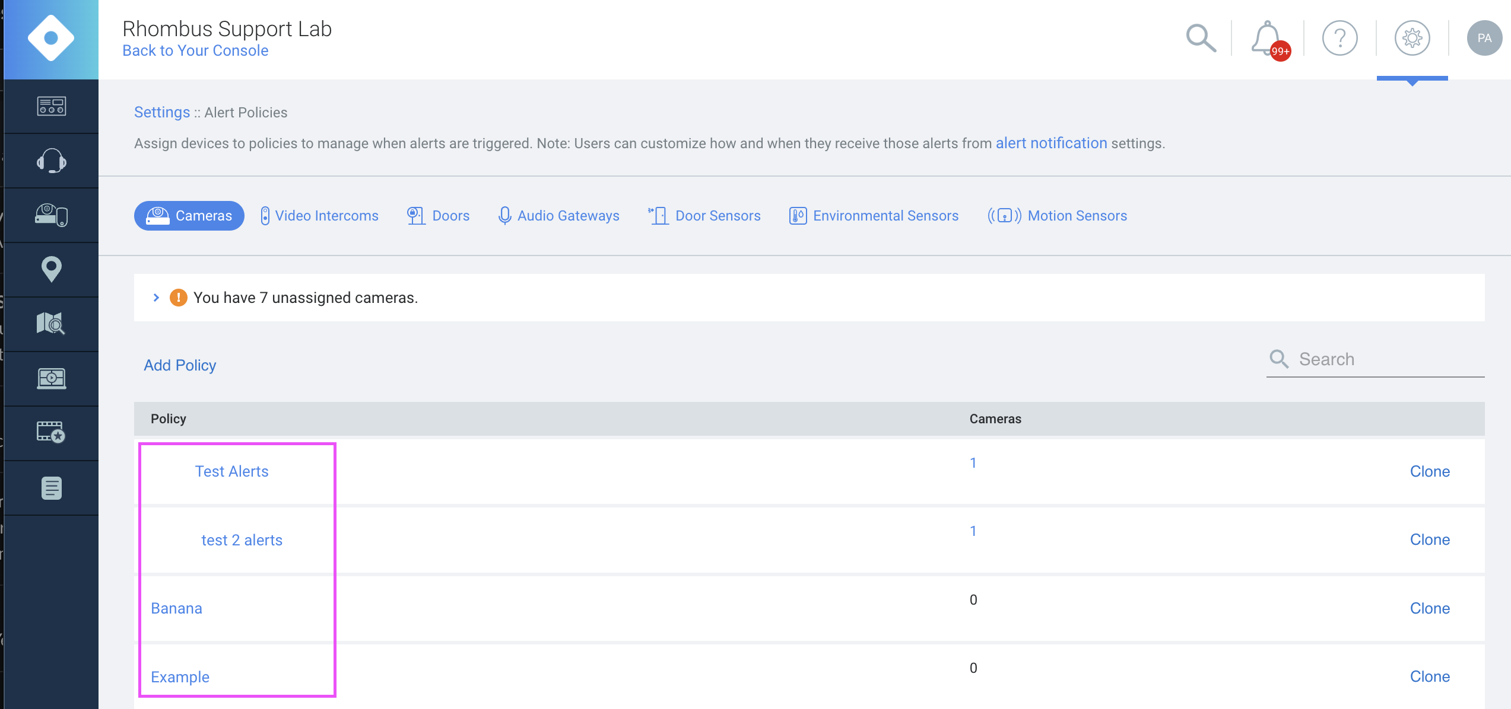The height and width of the screenshot is (709, 1511).
Task: Open the Test Alerts policy
Action: tap(231, 471)
